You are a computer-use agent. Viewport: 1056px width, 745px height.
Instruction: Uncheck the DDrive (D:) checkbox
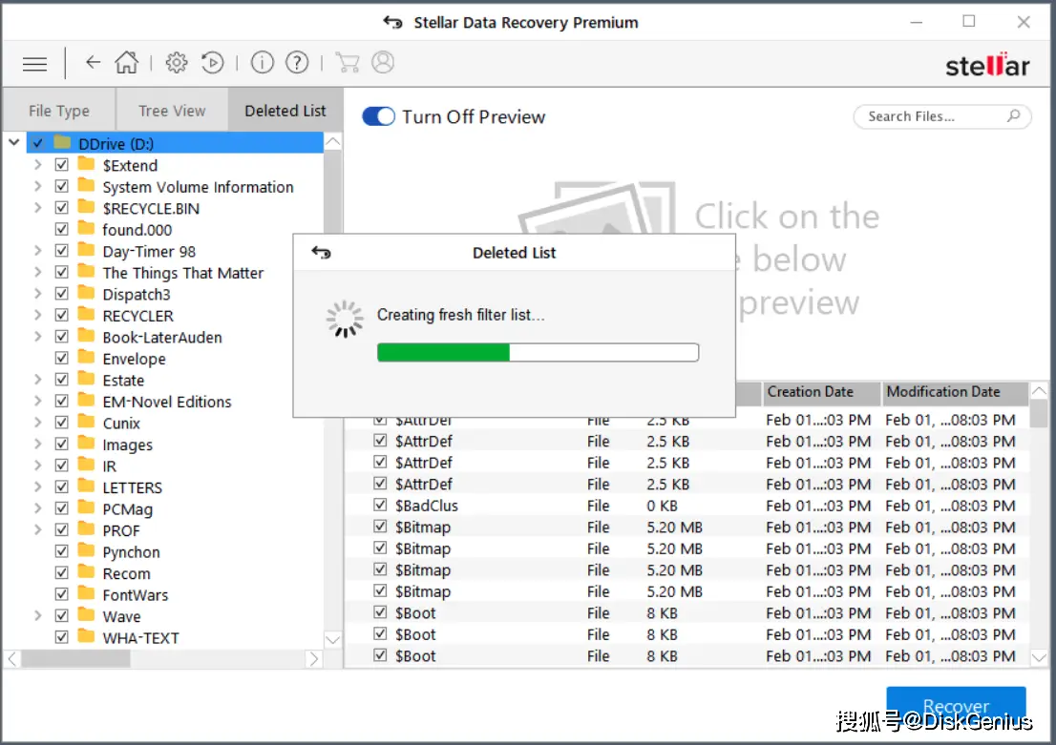coord(38,143)
